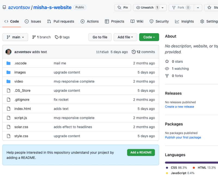Open commit hash 11fd5a9
Viewport: 218px width, 186px height.
[x=102, y=52]
